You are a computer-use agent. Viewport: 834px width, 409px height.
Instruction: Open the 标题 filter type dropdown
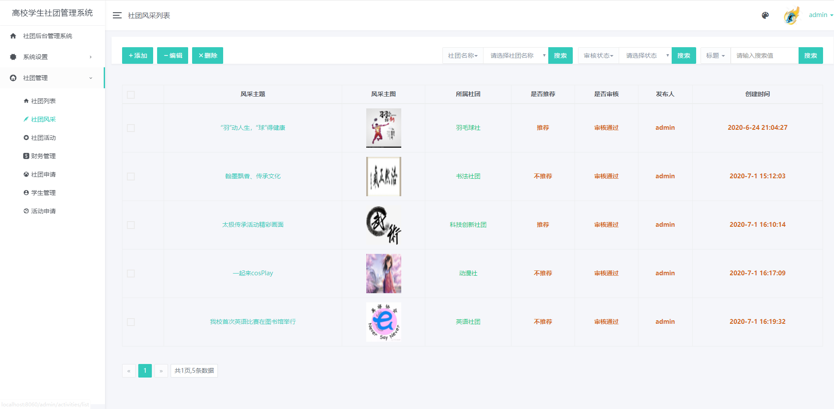[716, 55]
